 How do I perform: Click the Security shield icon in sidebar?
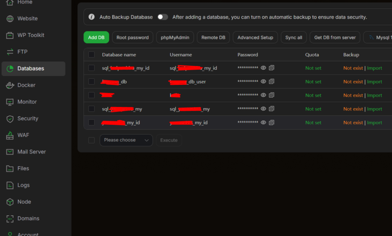pos(10,119)
